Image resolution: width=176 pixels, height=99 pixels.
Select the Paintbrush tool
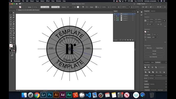(13, 22)
